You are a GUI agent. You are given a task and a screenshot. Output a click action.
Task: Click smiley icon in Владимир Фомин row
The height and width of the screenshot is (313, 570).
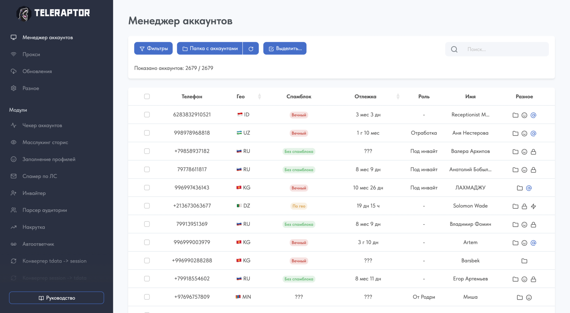click(524, 224)
